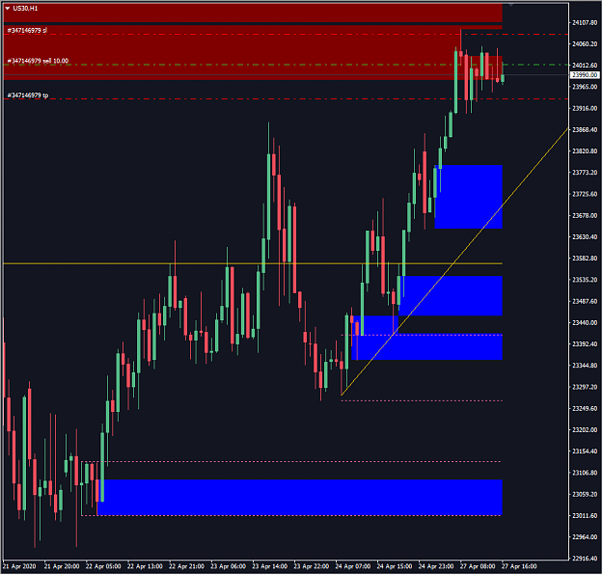Click price label 24012.60 on the axis
Viewport: 603px width, 575px height.
(x=585, y=66)
